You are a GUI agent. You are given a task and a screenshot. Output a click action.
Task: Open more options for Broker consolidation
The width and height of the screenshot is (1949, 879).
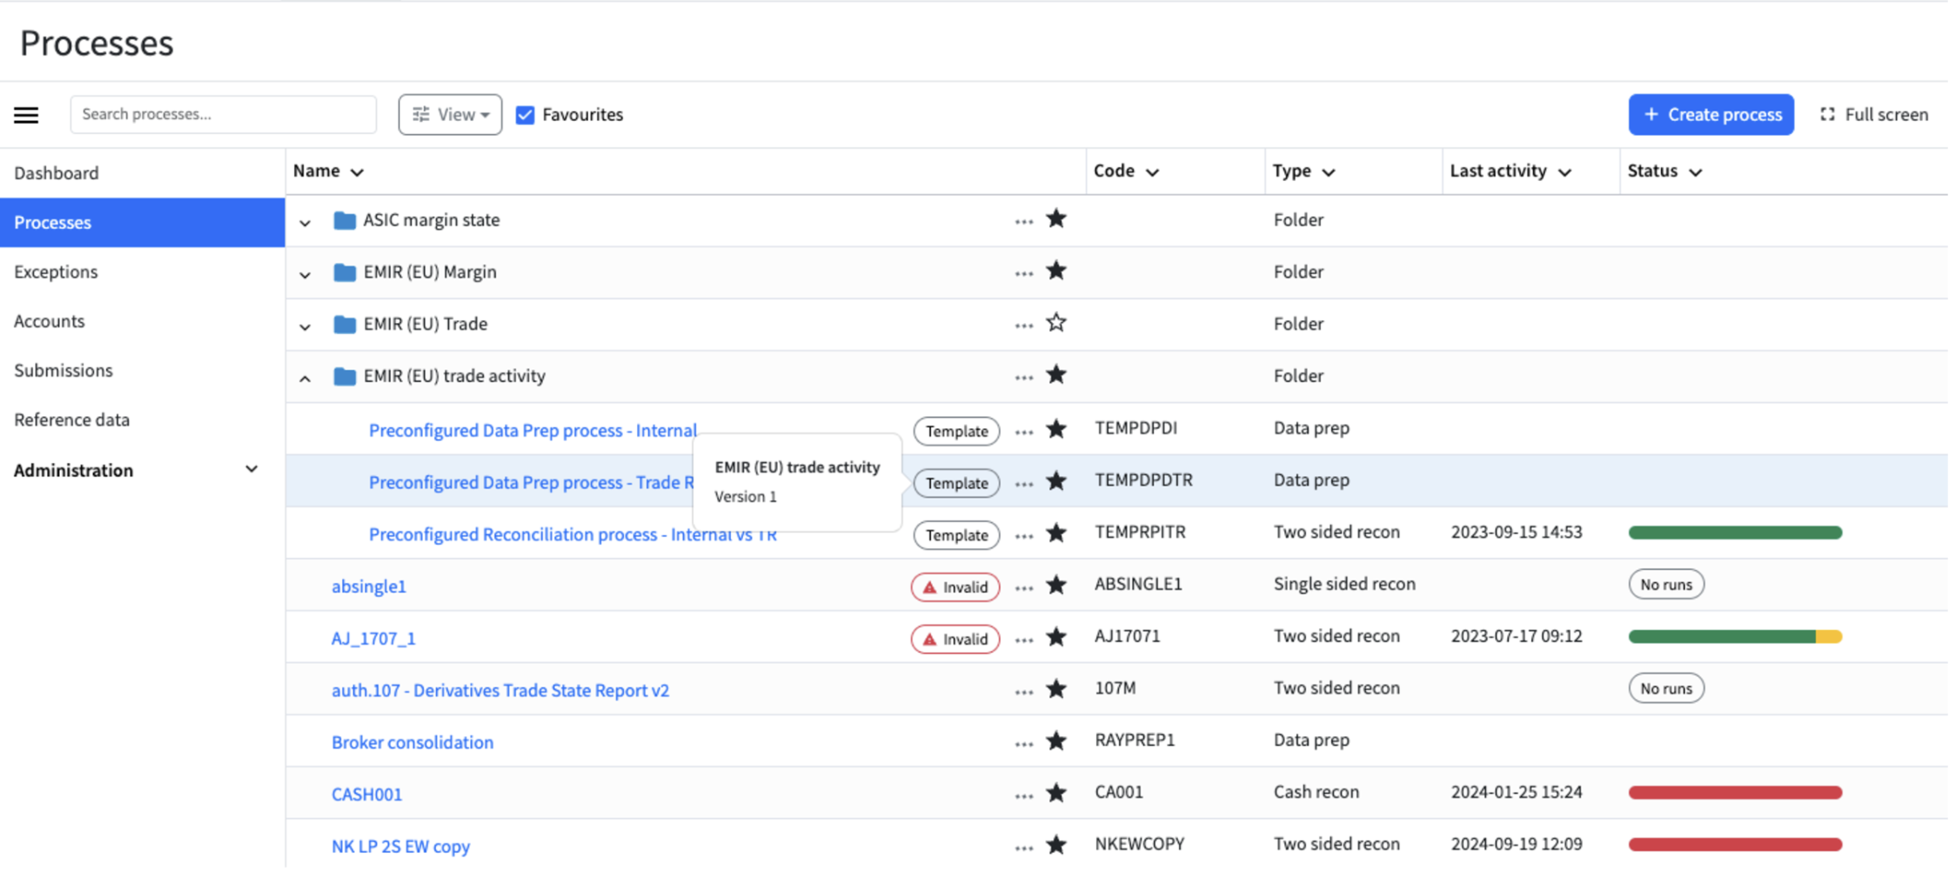tap(1023, 744)
